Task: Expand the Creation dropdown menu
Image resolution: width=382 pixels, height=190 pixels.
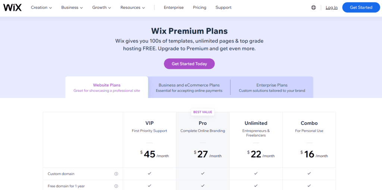Action: [x=41, y=7]
